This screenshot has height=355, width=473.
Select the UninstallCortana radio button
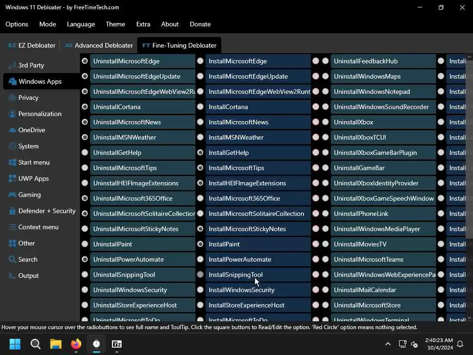(x=85, y=107)
